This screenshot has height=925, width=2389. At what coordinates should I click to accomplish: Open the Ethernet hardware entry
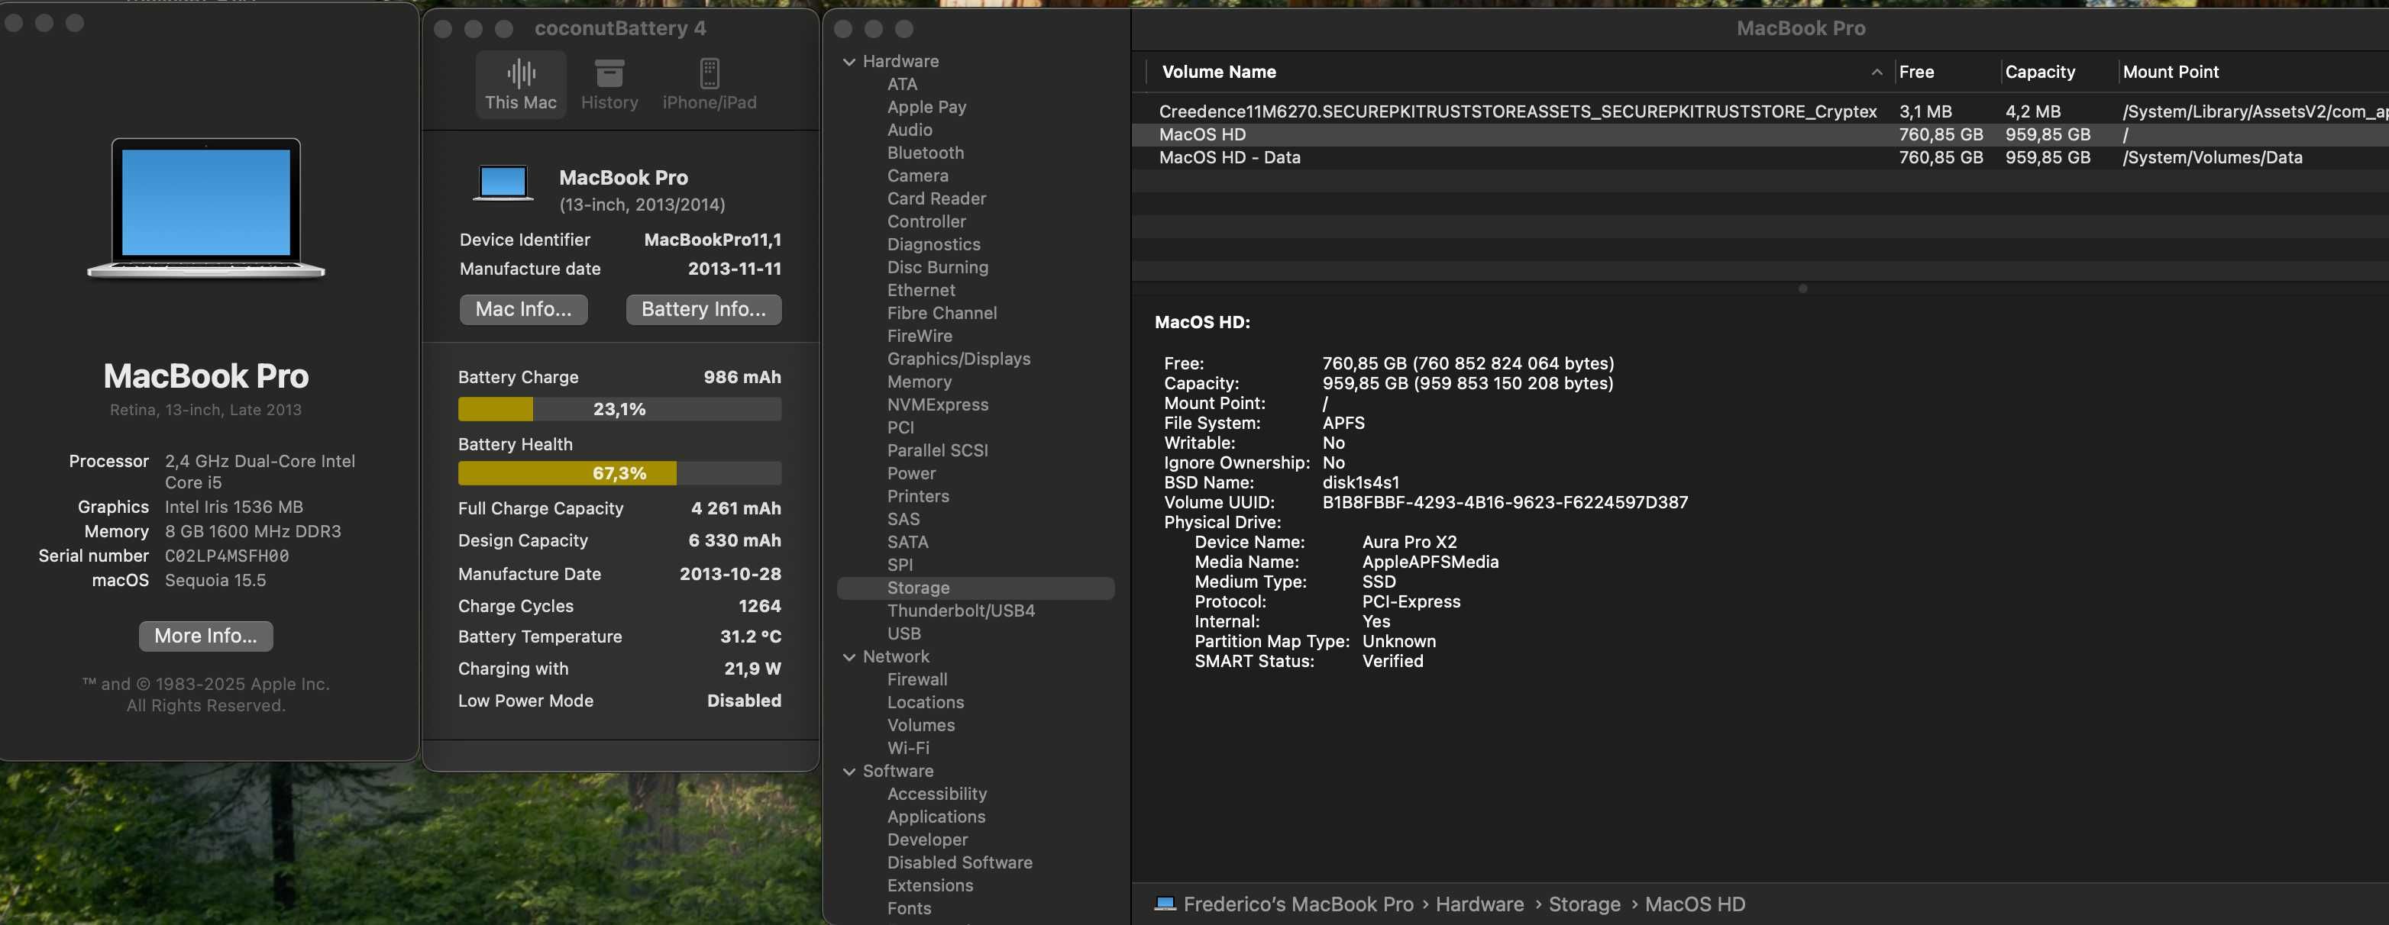tap(920, 291)
